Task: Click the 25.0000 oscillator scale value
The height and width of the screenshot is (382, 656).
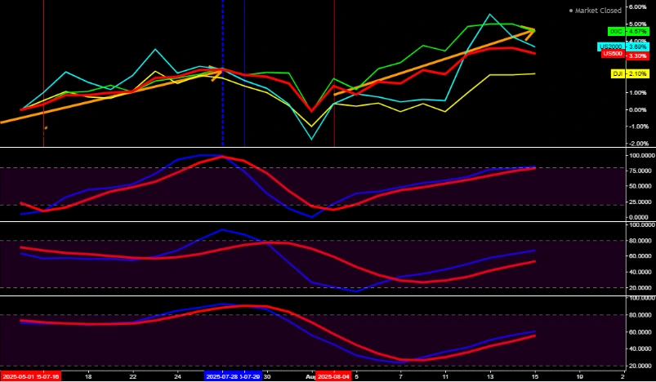Action: point(639,202)
